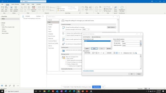Open the font color Automatic dropdown

[114, 53]
